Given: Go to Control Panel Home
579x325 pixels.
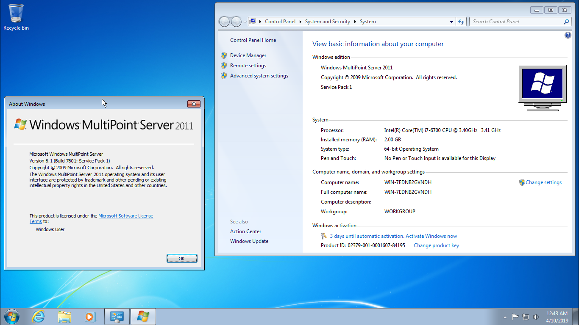Looking at the screenshot, I should 253,40.
